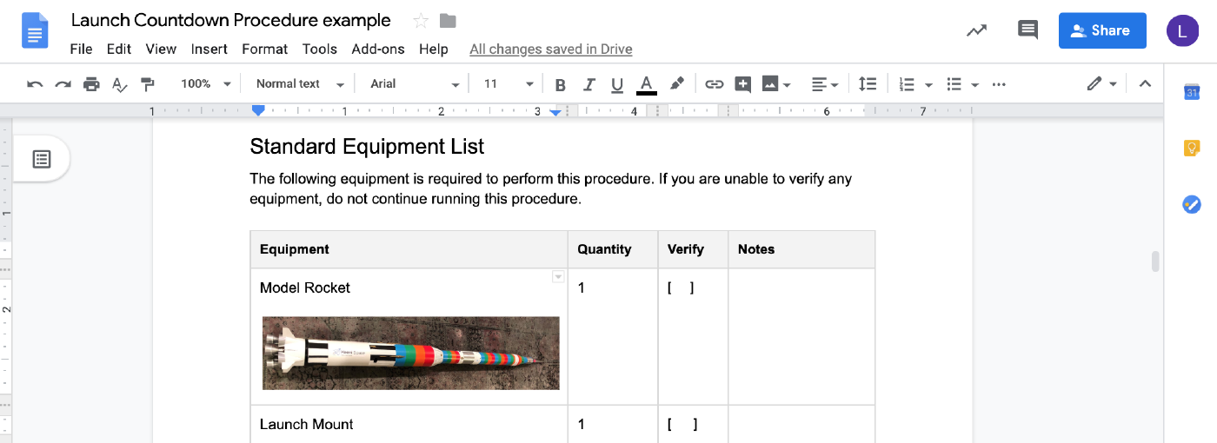The height and width of the screenshot is (443, 1217).
Task: Click All changes saved in Drive link
Action: 550,50
